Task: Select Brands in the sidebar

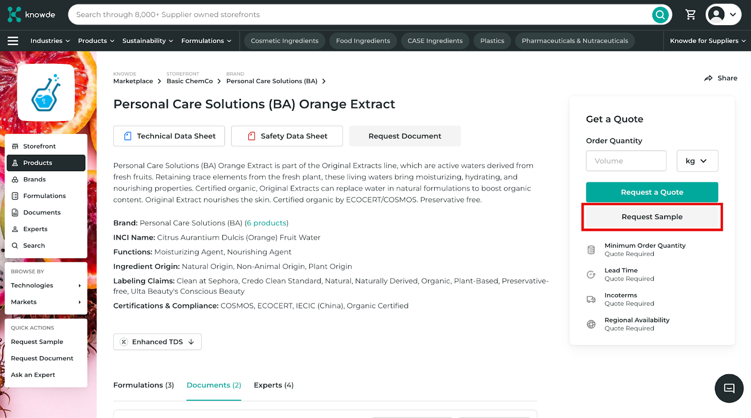Action: tap(35, 179)
